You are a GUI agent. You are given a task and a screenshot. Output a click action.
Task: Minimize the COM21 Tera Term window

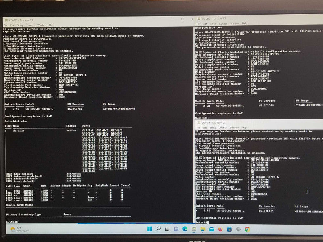point(173,19)
